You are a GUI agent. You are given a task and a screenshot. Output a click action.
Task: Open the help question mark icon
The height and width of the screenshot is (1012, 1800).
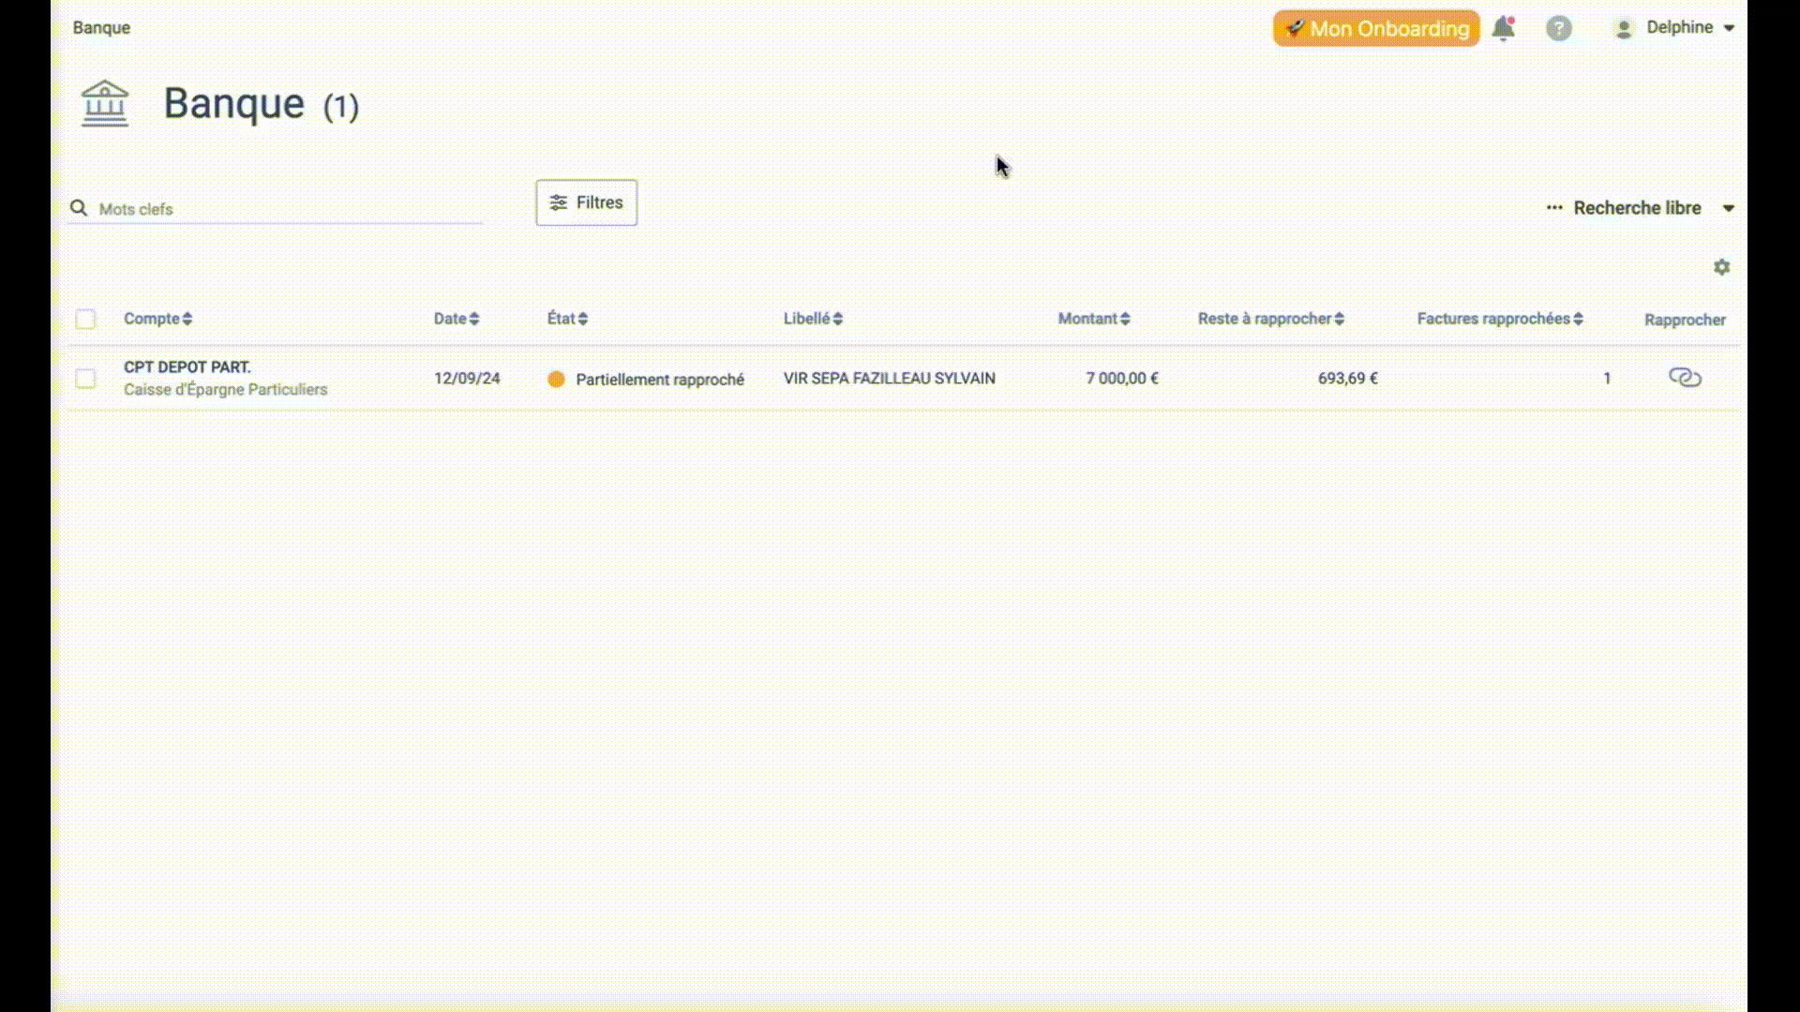[x=1558, y=28]
